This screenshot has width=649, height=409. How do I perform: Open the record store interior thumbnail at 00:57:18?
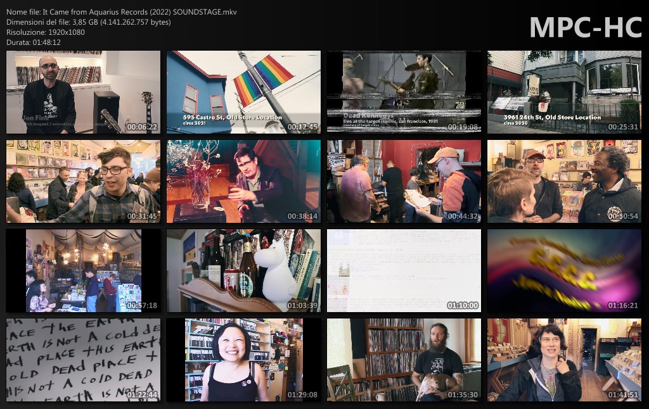pos(83,270)
